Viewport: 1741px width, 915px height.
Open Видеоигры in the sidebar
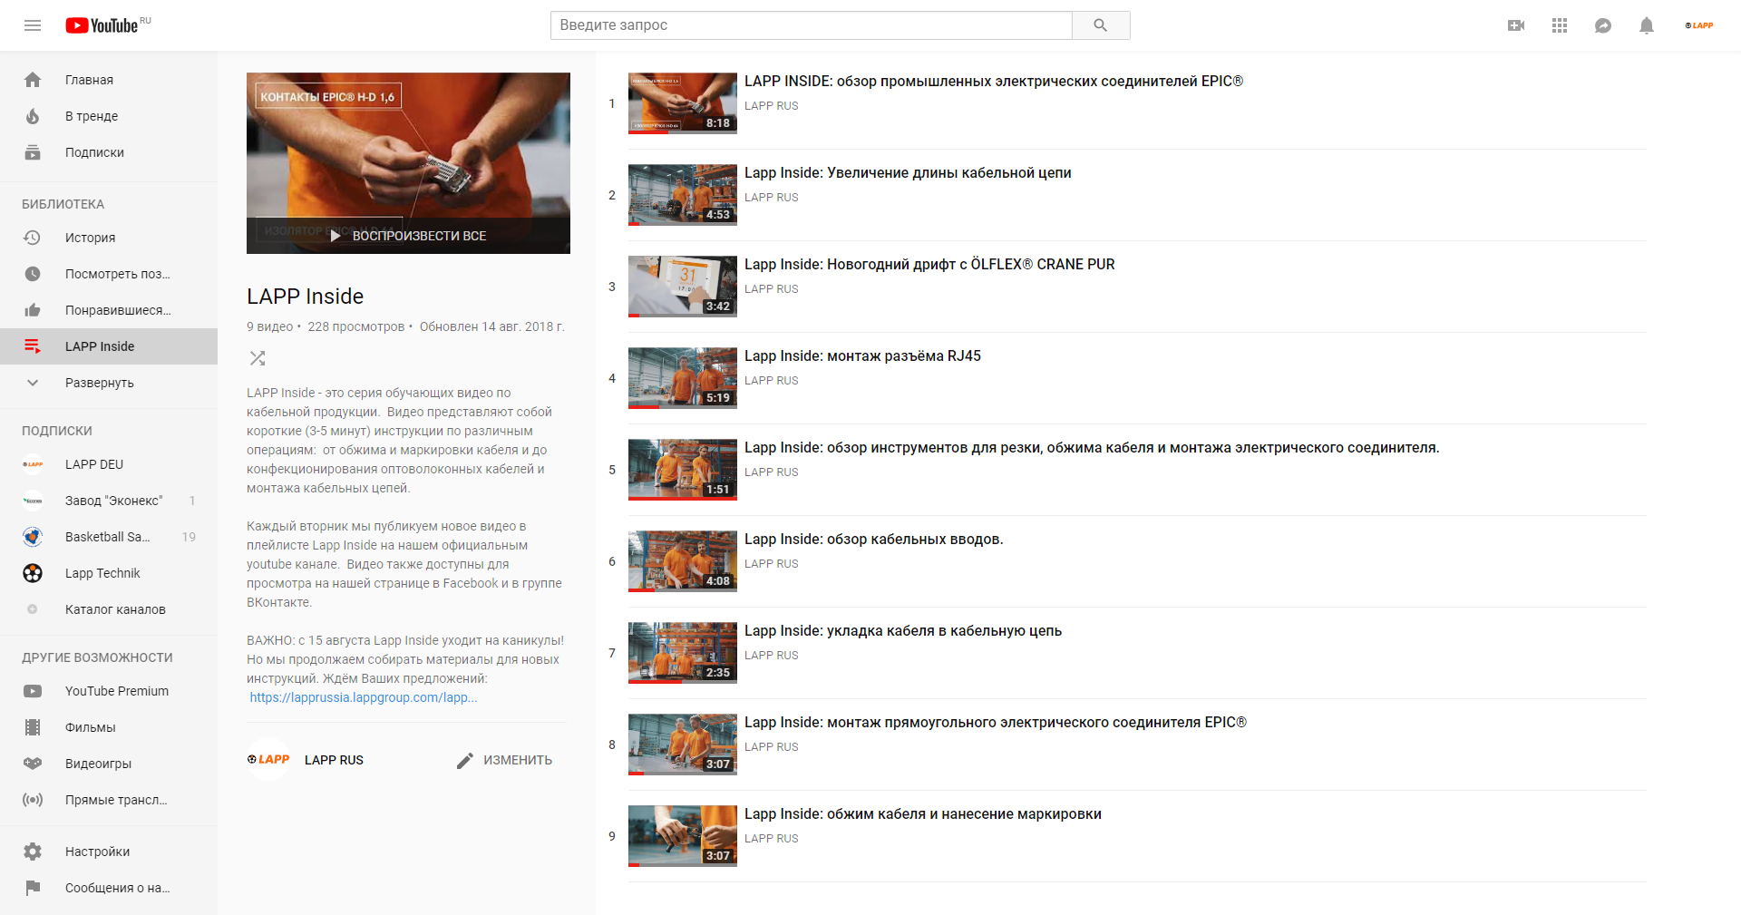tap(109, 764)
